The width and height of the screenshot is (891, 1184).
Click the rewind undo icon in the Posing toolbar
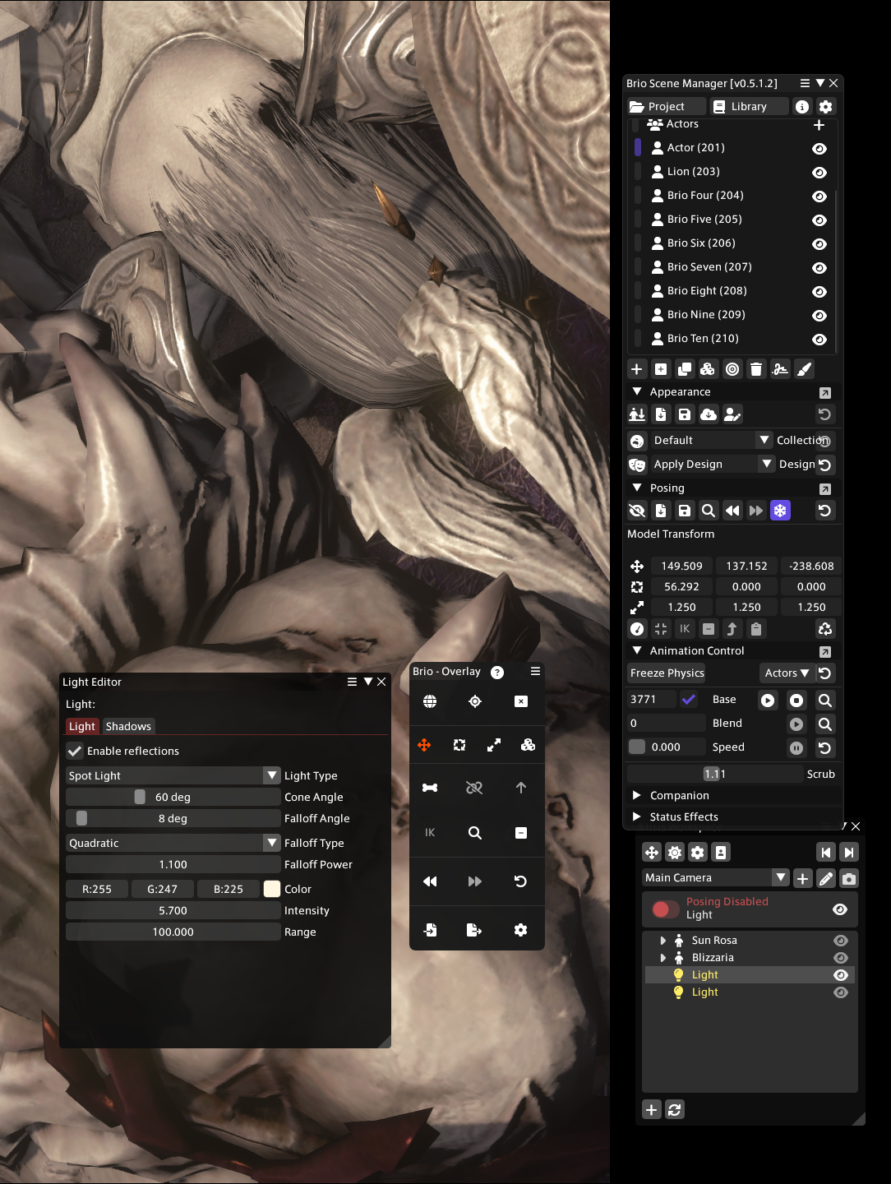(732, 511)
